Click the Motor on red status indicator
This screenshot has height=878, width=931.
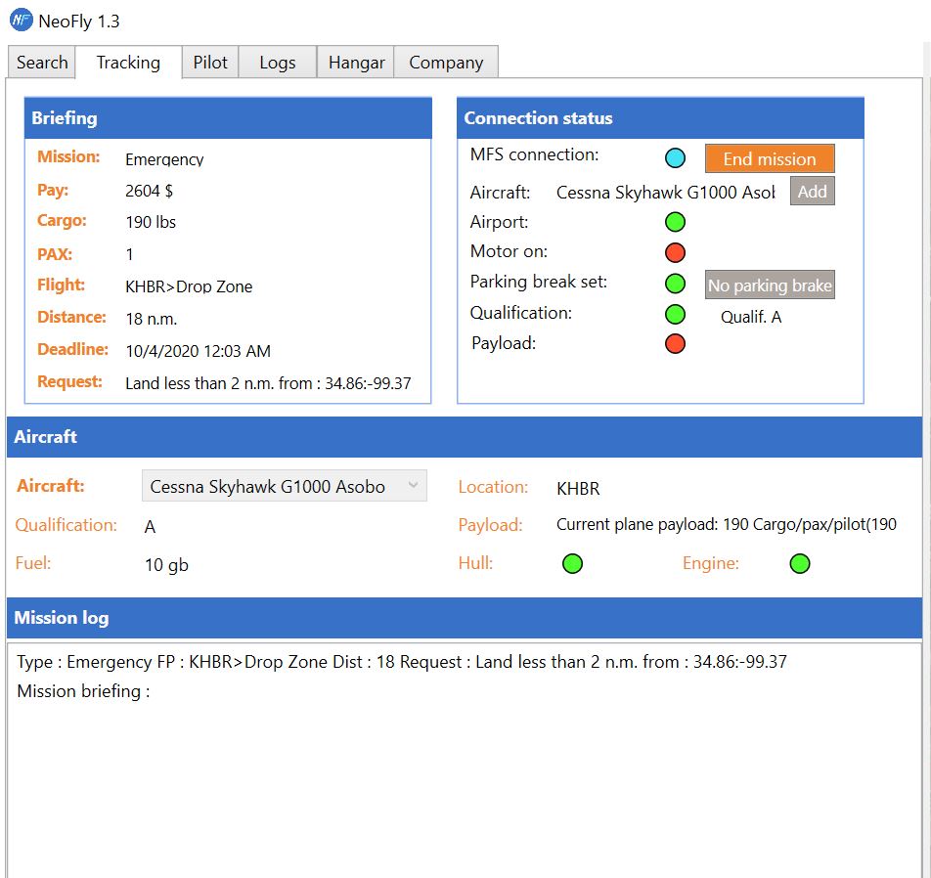675,252
